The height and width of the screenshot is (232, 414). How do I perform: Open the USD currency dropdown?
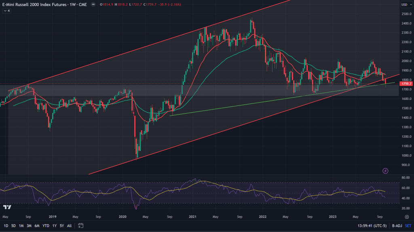click(404, 5)
